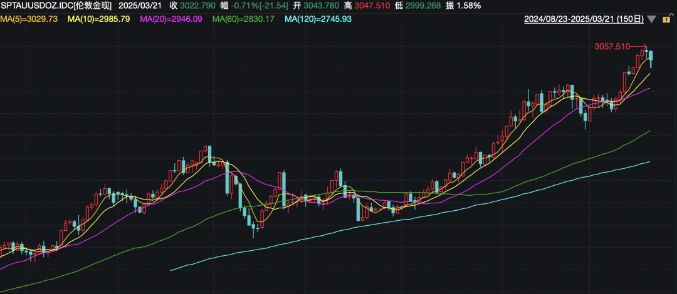This screenshot has width=677, height=294.
Task: Click the amplitude value 1.58%
Action: point(469,6)
